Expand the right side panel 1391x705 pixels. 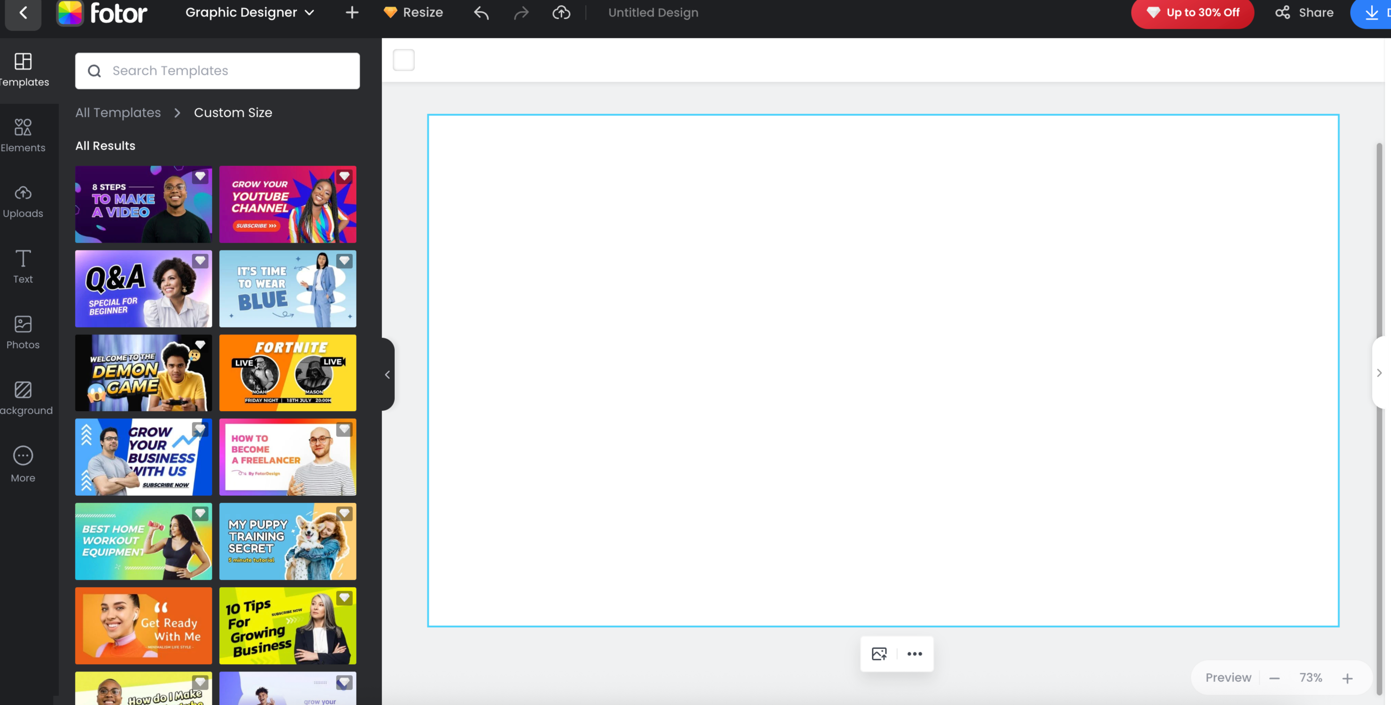(x=1380, y=373)
